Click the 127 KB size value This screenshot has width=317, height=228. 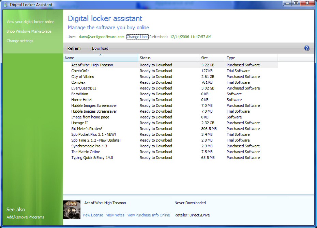point(207,71)
